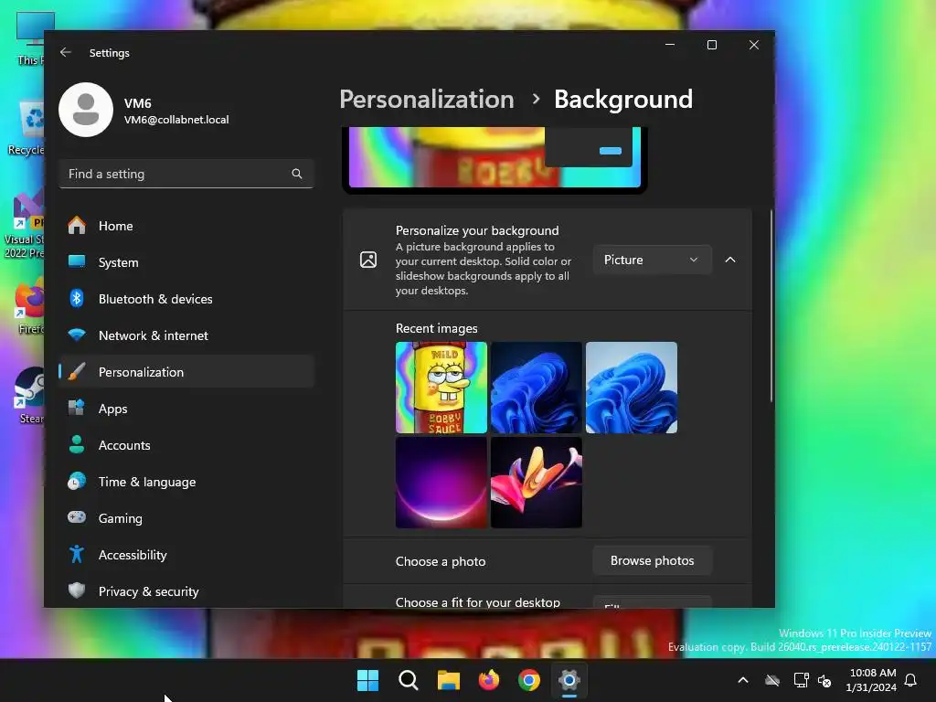The width and height of the screenshot is (936, 702).
Task: Click the Find a setting search box
Action: pos(186,174)
